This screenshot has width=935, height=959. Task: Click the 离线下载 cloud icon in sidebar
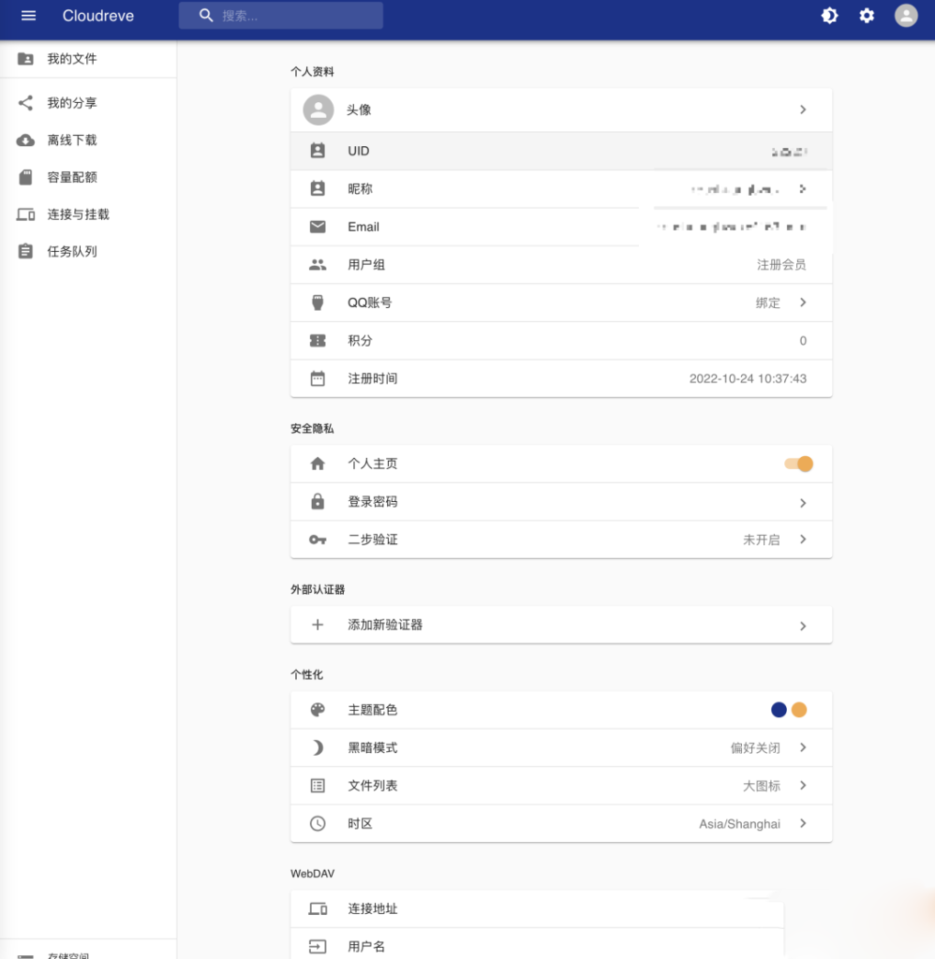point(26,140)
